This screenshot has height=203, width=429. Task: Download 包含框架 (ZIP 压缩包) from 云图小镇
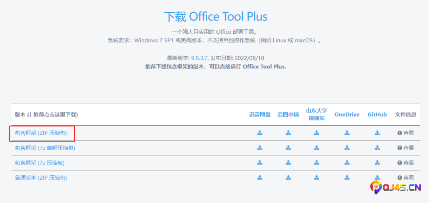tap(288, 133)
